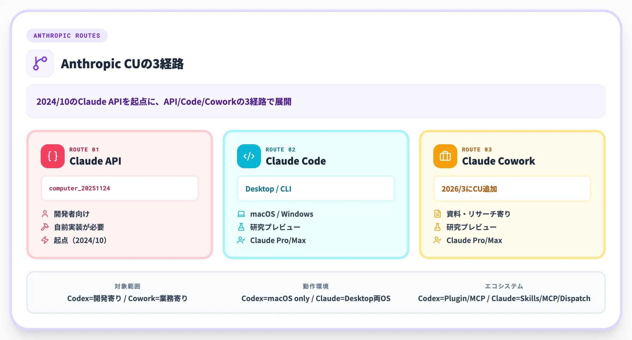
Task: Click the user-check icon in Claude Cowork card
Action: 437,240
